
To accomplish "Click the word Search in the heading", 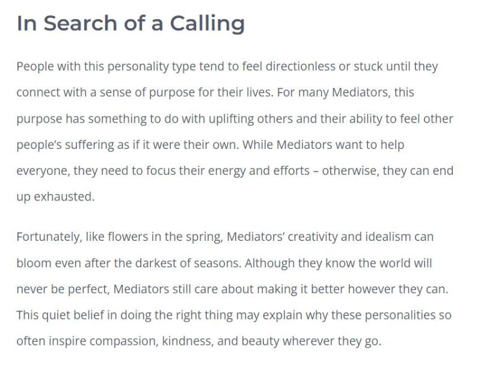I will (x=81, y=23).
